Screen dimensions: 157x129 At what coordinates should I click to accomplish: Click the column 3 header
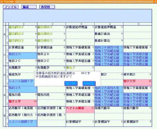click(x=81, y=24)
